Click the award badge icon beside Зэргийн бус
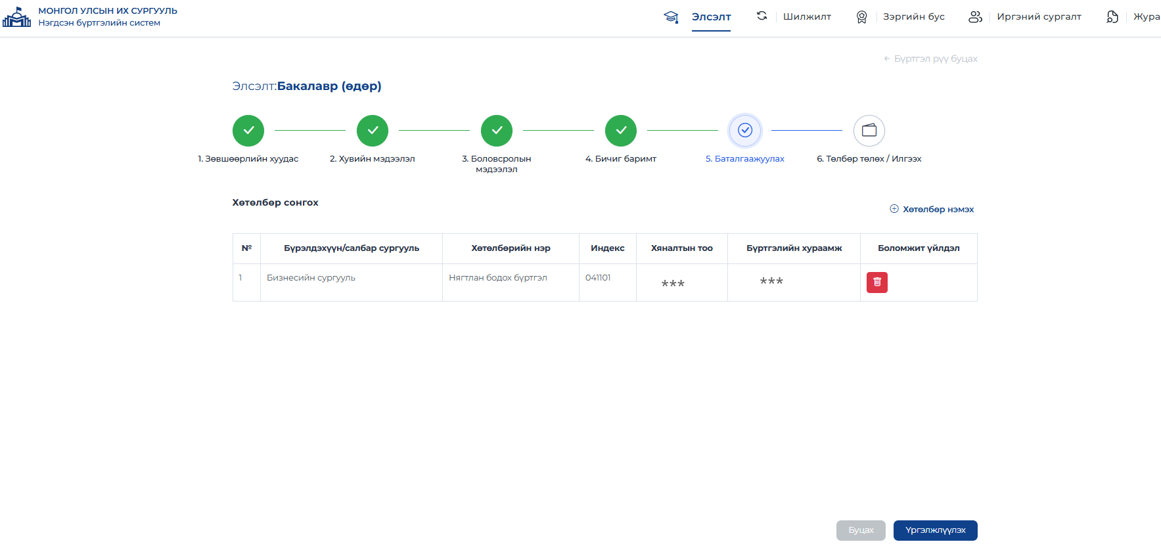The height and width of the screenshot is (544, 1161). coord(861,17)
